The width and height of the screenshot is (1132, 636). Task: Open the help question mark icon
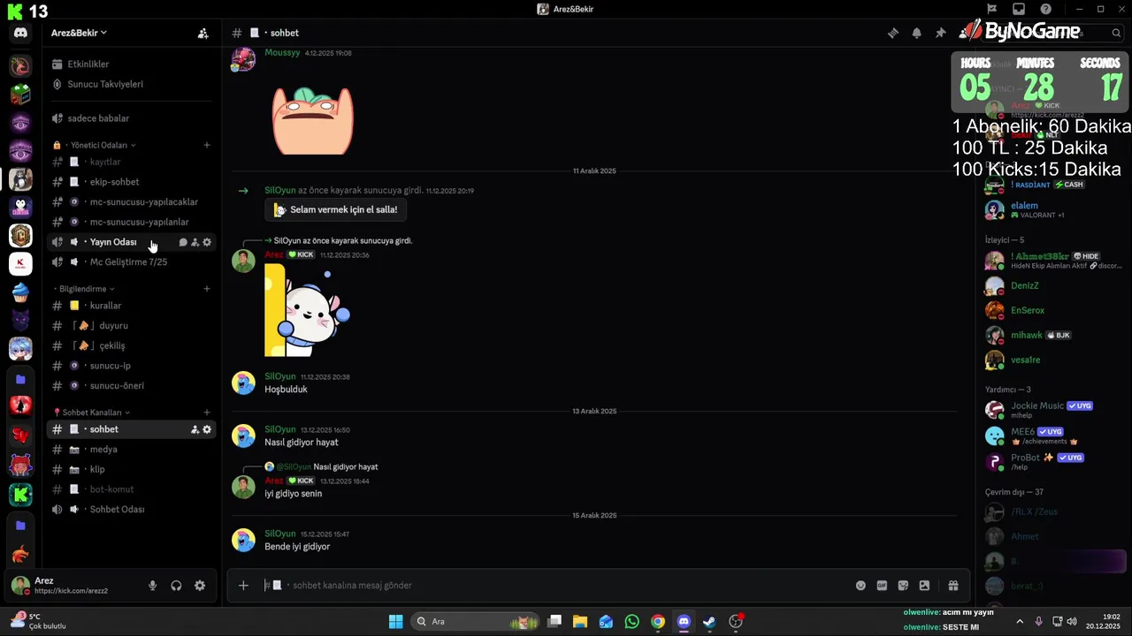[1046, 9]
